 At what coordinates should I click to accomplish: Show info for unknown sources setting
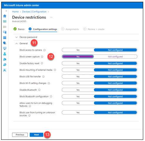tap(29, 115)
